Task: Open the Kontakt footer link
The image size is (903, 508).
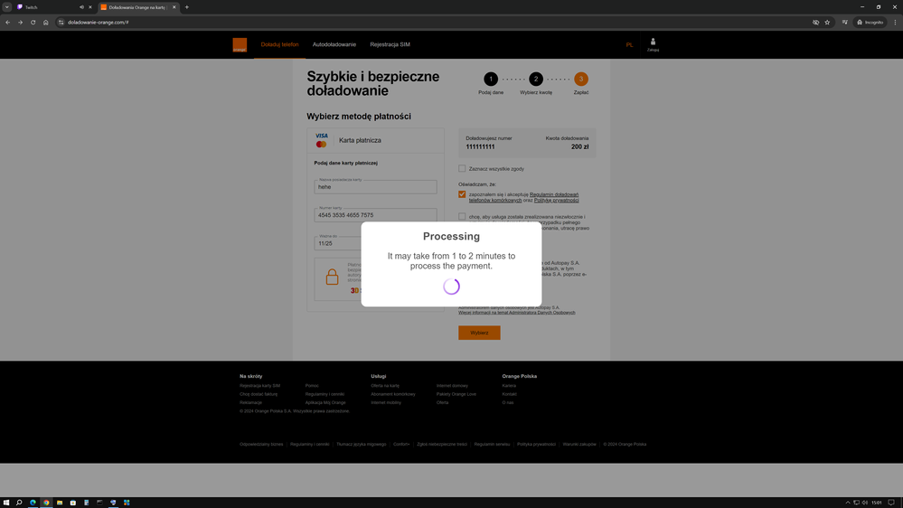Action: click(x=509, y=394)
